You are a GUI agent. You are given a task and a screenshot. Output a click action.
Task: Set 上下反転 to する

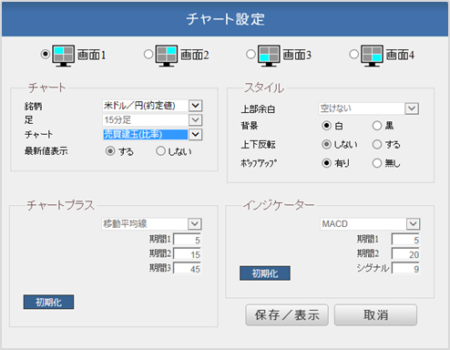(x=377, y=144)
